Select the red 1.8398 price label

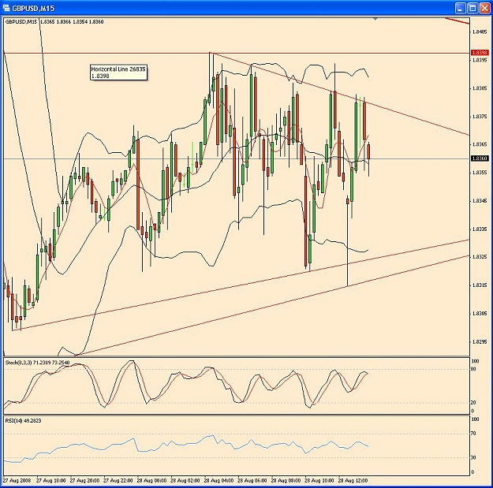pyautogui.click(x=480, y=53)
